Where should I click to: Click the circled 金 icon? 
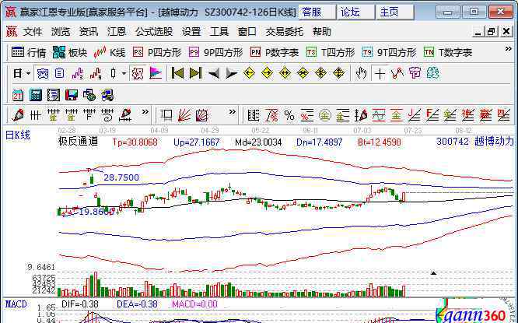pyautogui.click(x=325, y=115)
